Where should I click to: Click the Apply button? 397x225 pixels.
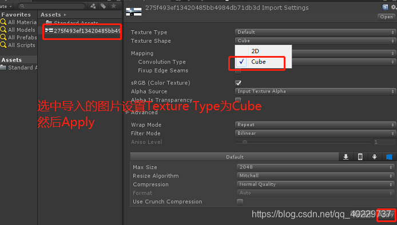tap(386, 215)
